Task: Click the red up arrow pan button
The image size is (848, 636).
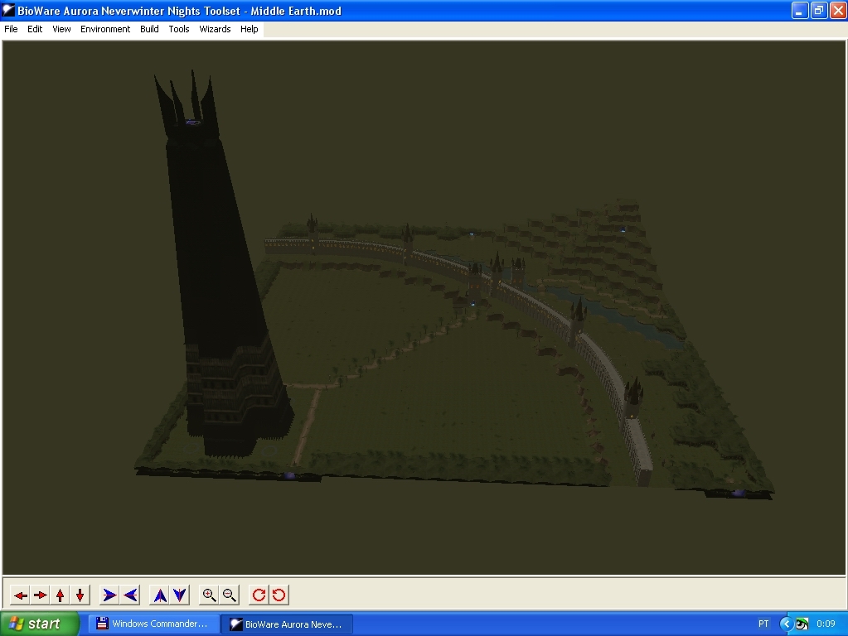Action: (x=60, y=595)
